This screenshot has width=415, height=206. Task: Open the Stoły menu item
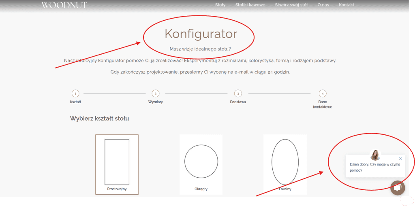(x=220, y=5)
